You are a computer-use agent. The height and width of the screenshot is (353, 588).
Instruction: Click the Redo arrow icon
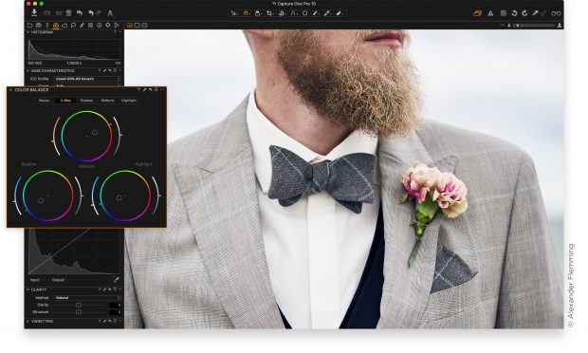click(99, 13)
